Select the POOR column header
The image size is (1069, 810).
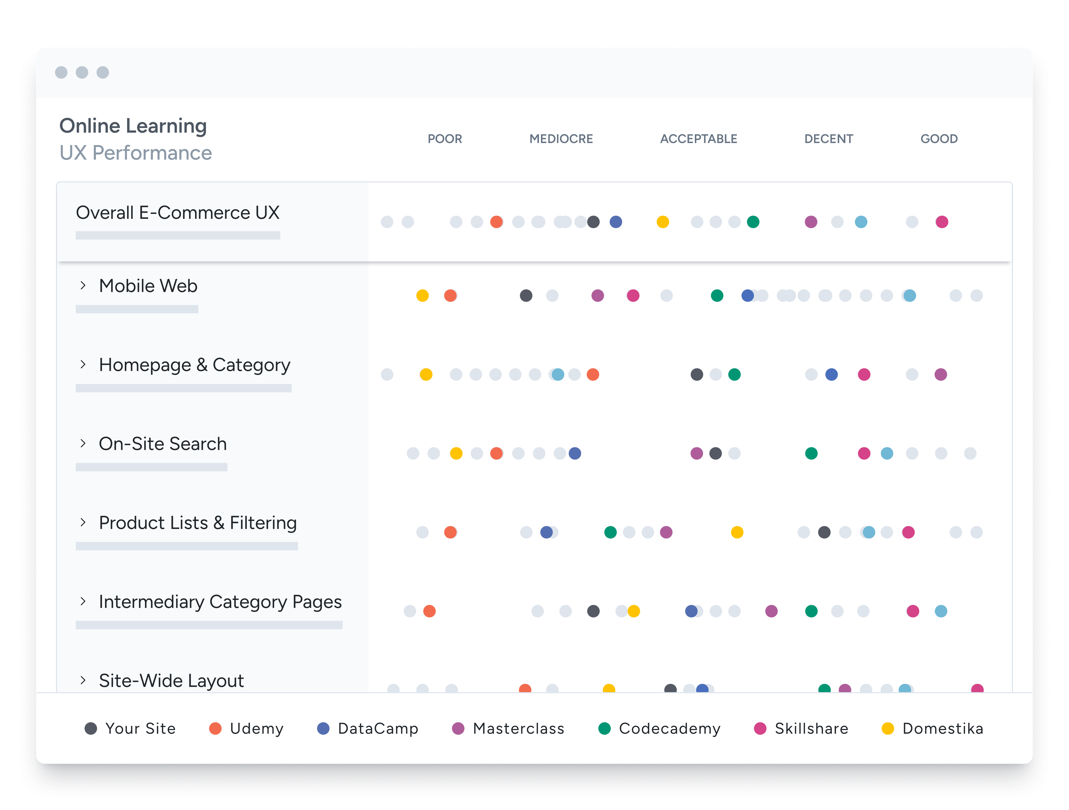point(445,139)
